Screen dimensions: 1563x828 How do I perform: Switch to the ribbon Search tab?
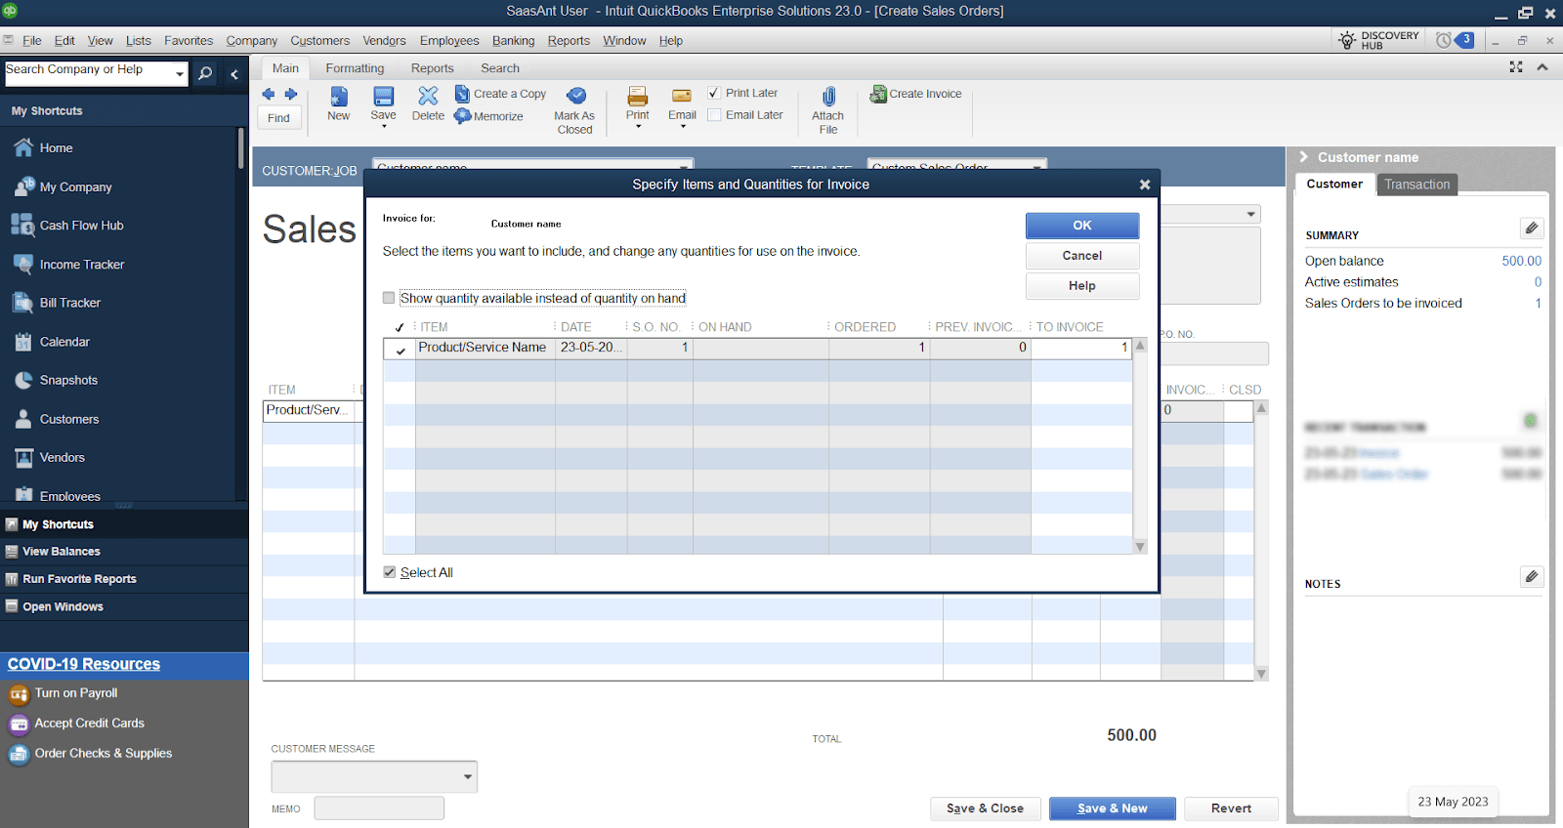coord(500,68)
